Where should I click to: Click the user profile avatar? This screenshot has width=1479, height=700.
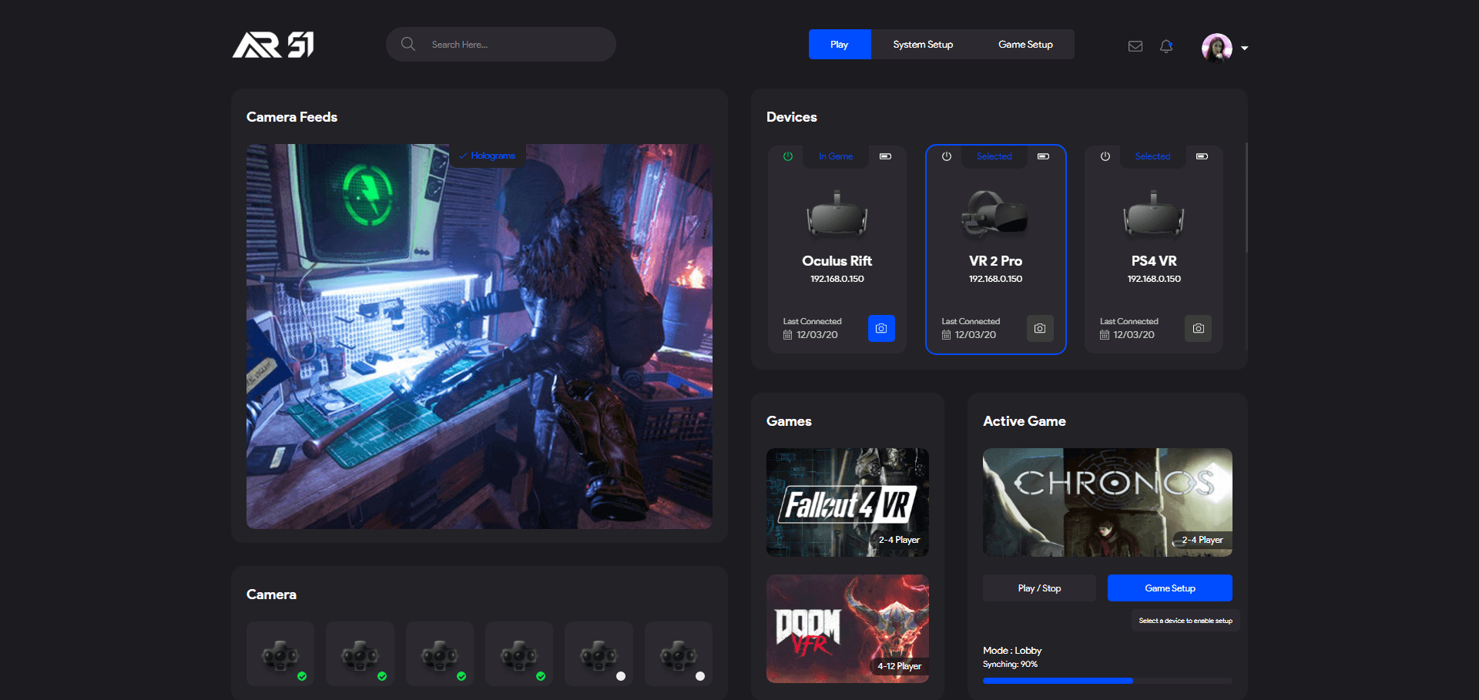(1217, 48)
